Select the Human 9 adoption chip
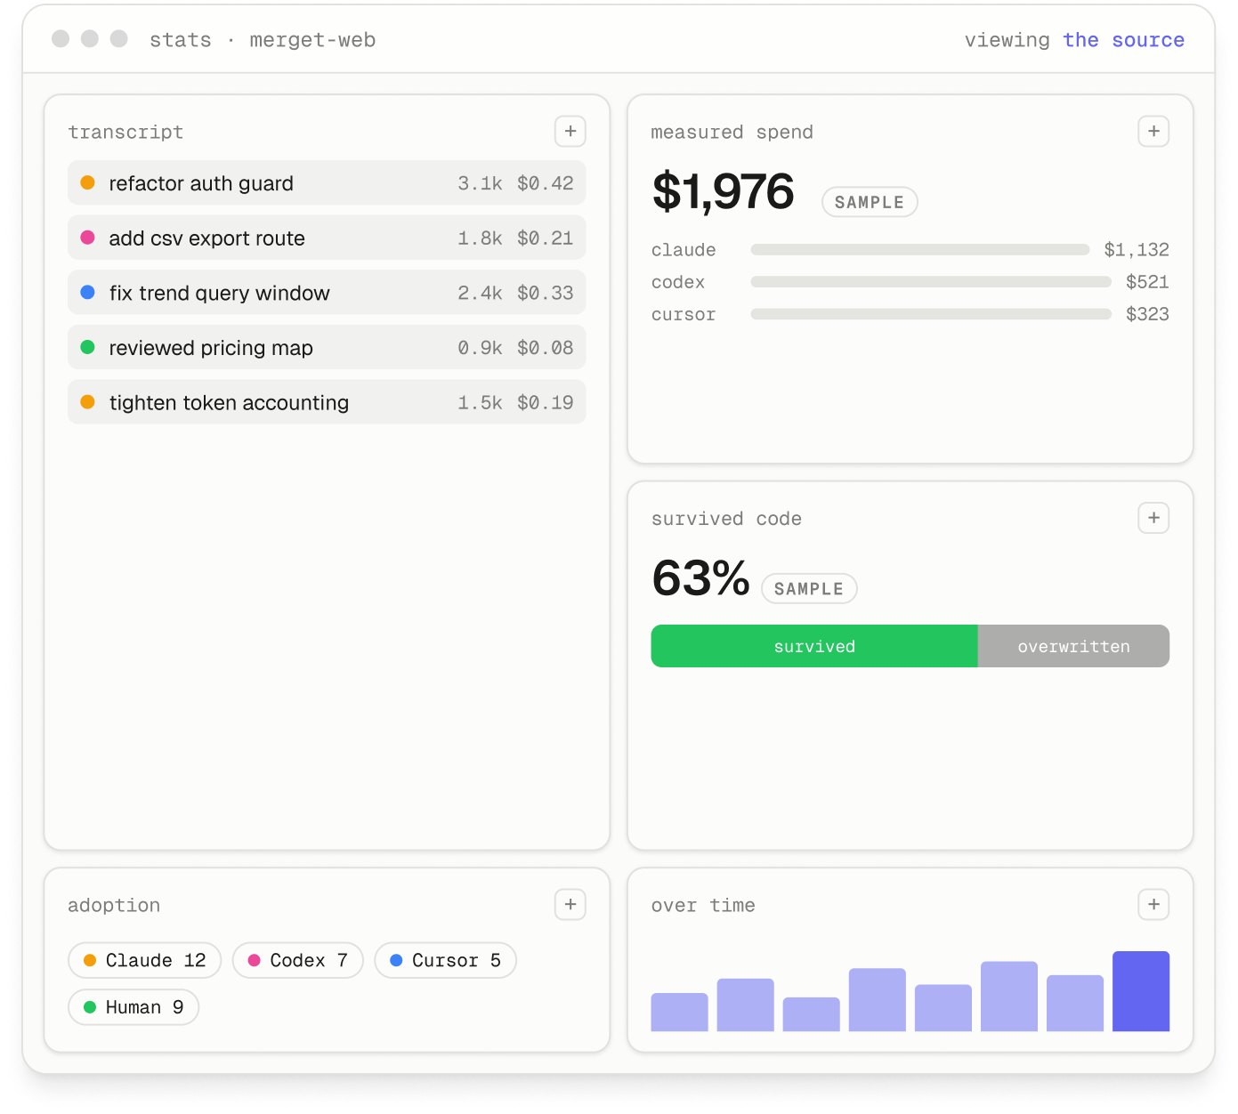The height and width of the screenshot is (1114, 1238). click(134, 1007)
